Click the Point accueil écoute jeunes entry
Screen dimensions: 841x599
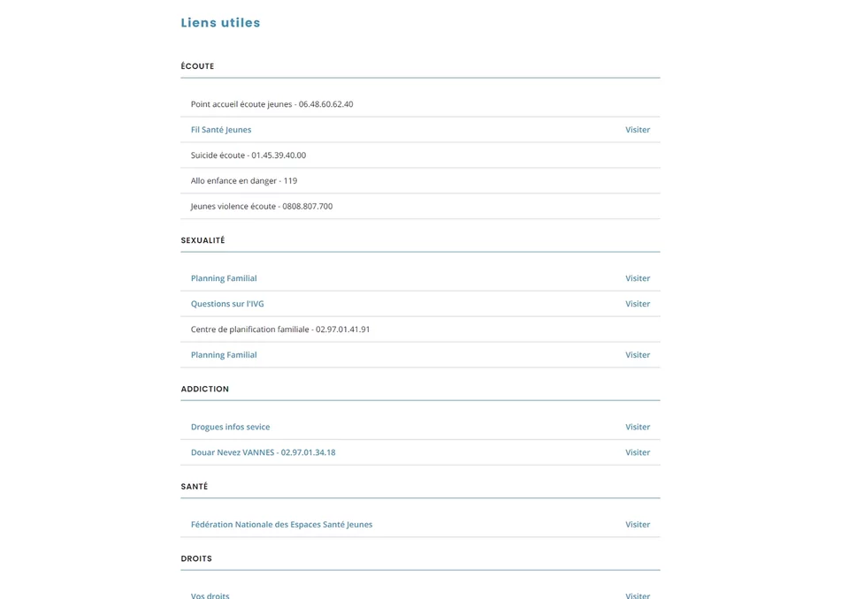pyautogui.click(x=271, y=104)
